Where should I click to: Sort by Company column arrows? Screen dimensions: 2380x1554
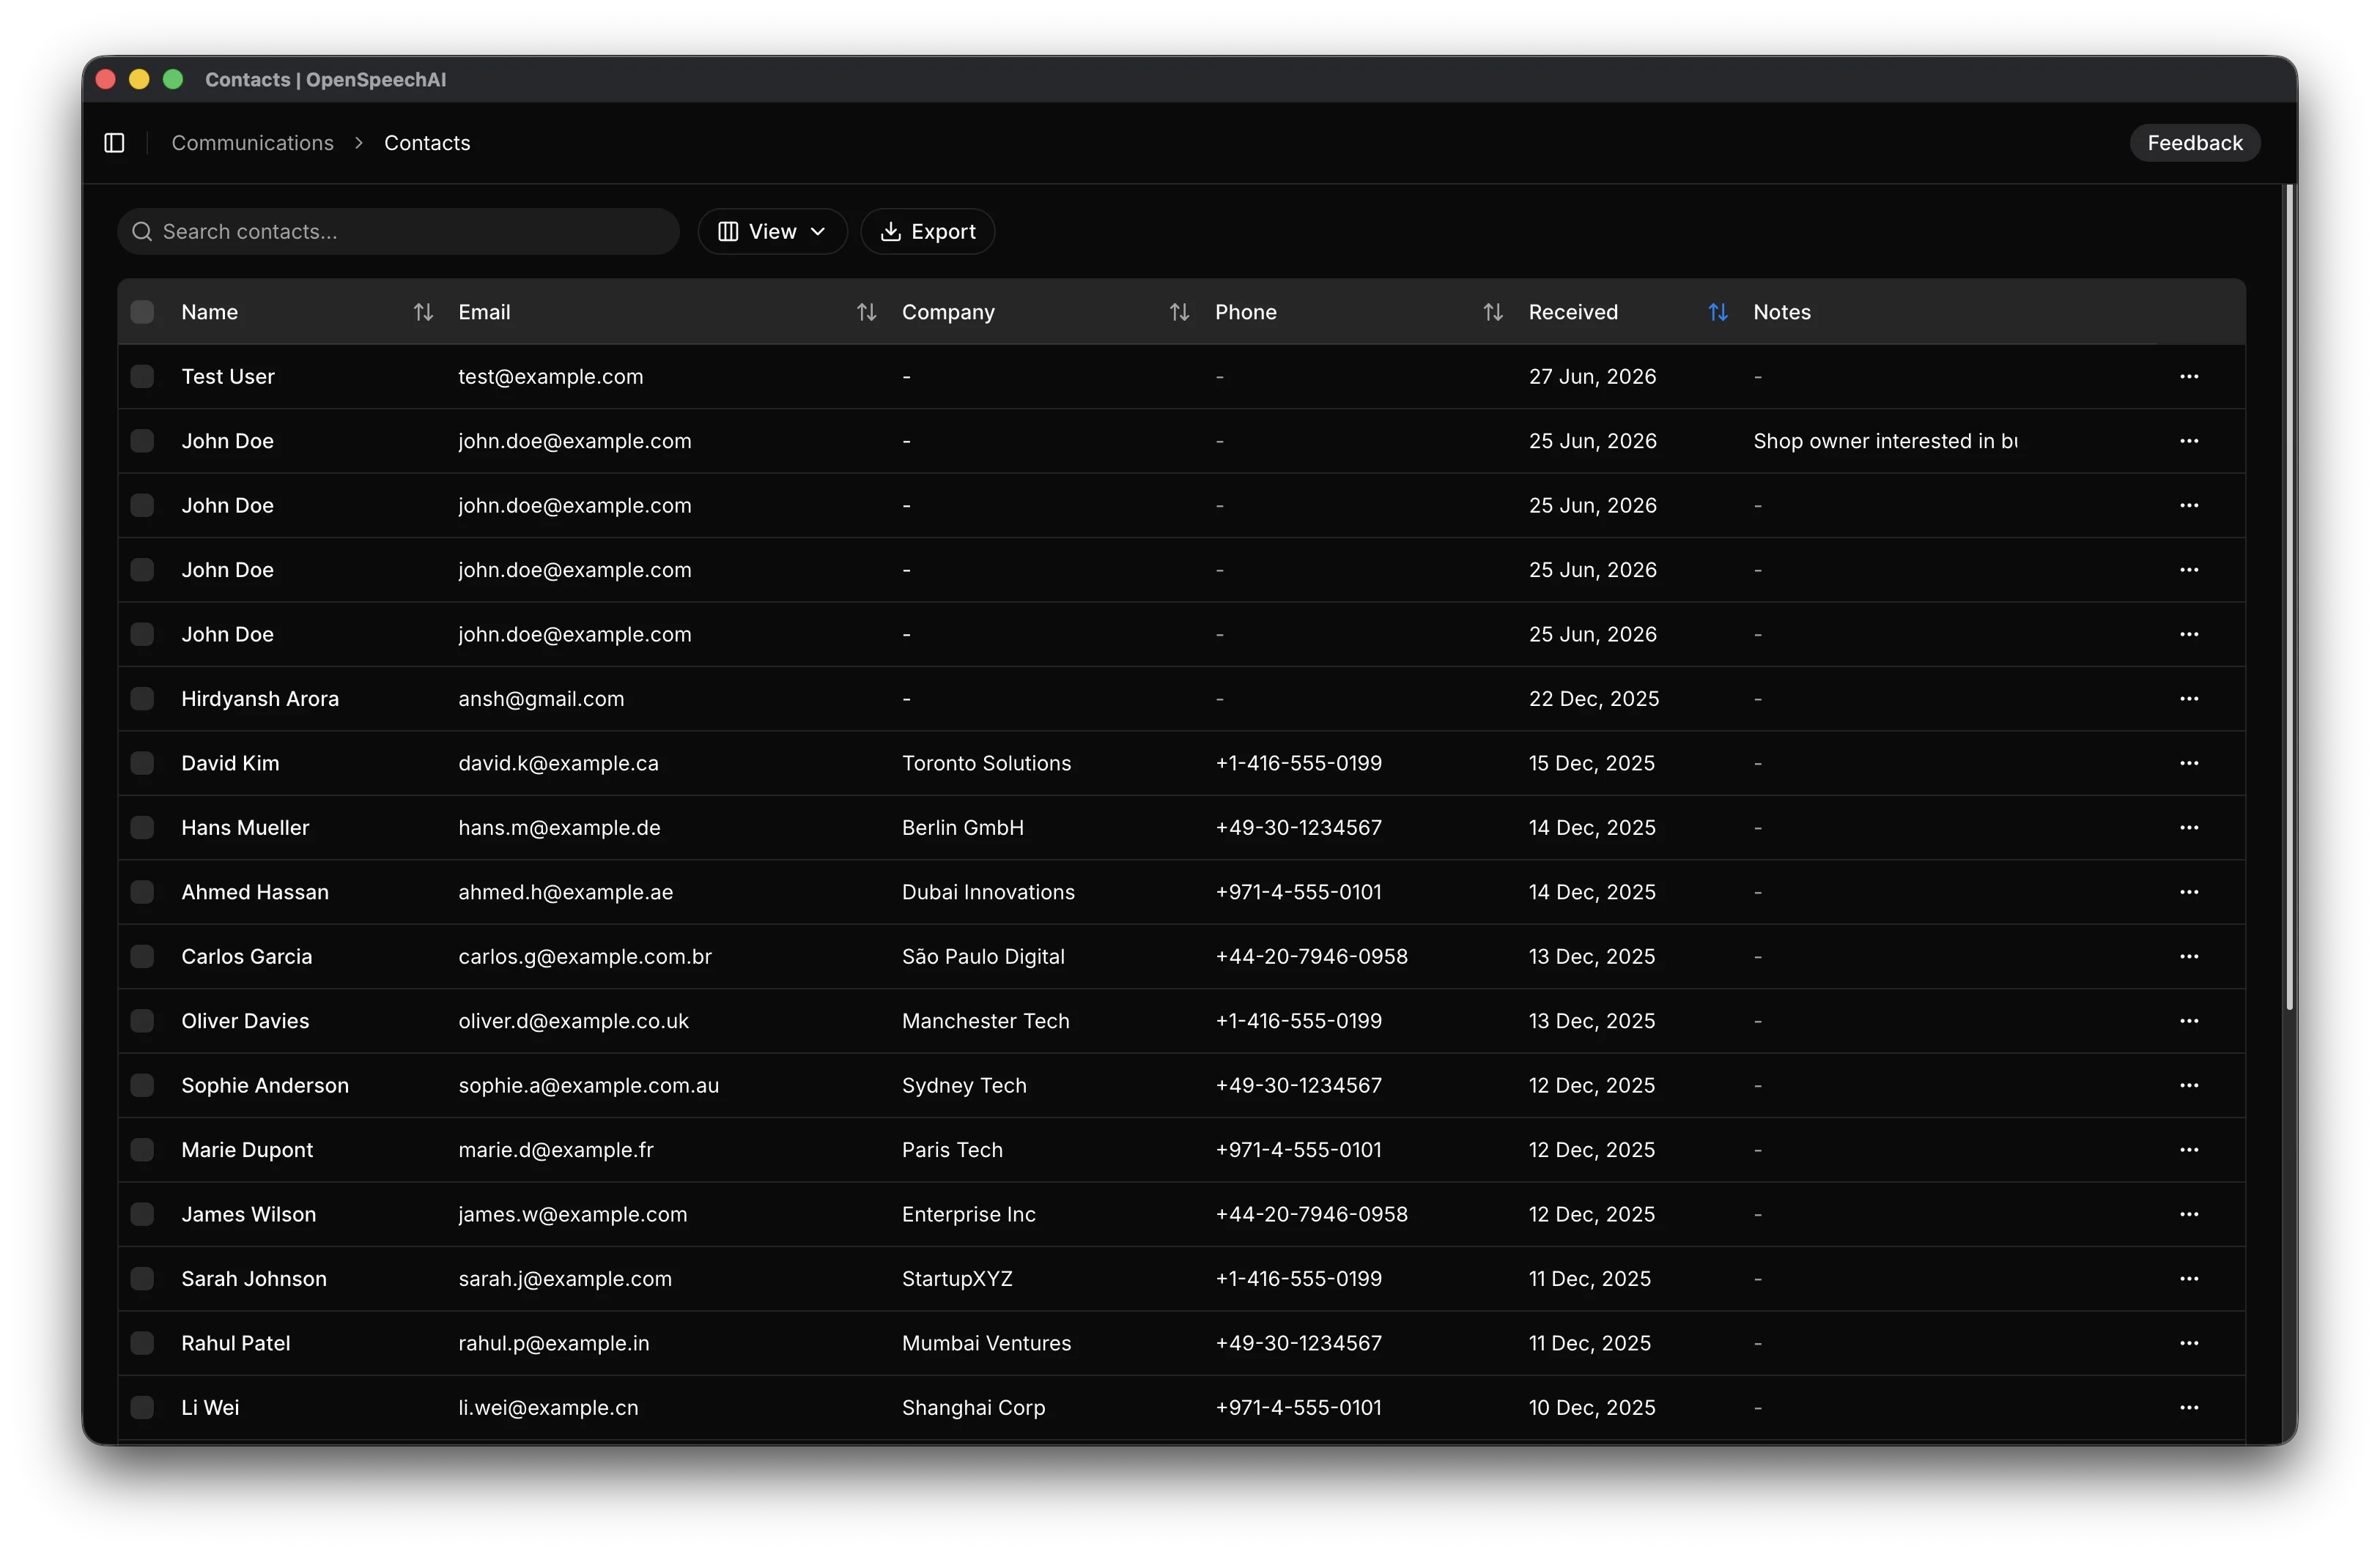1179,312
